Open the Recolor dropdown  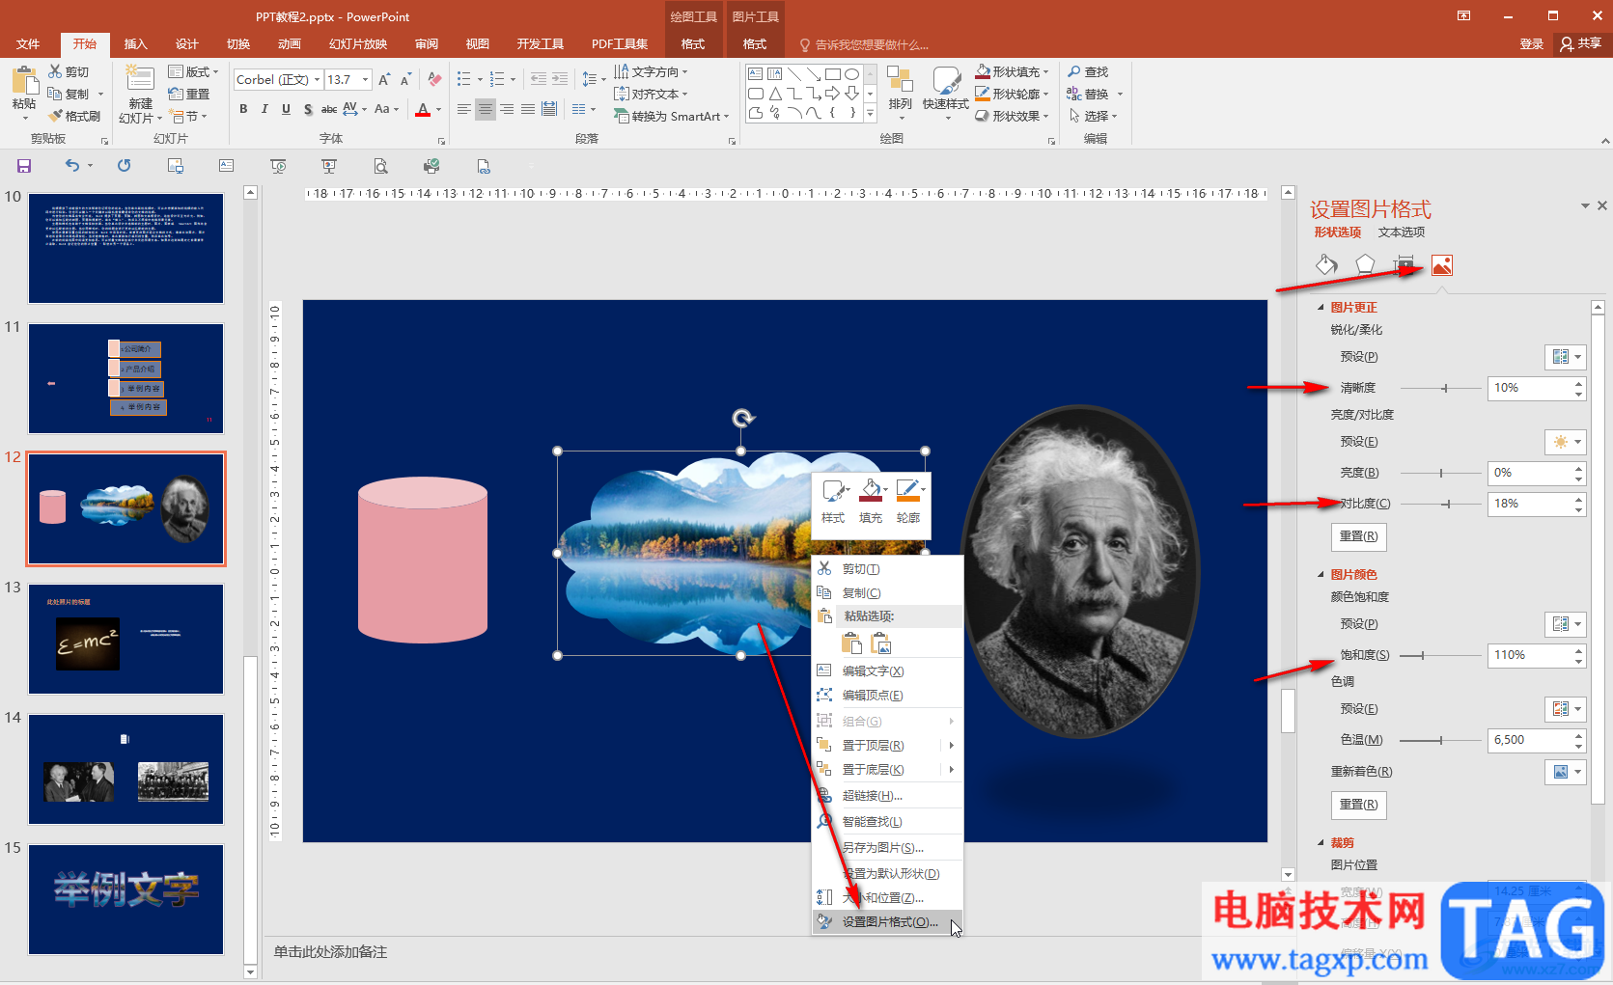(1566, 772)
